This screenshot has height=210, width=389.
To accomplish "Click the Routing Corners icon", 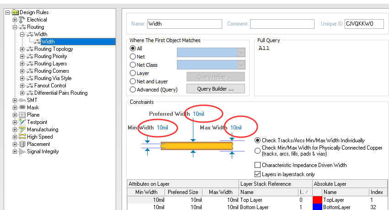I will [30, 71].
